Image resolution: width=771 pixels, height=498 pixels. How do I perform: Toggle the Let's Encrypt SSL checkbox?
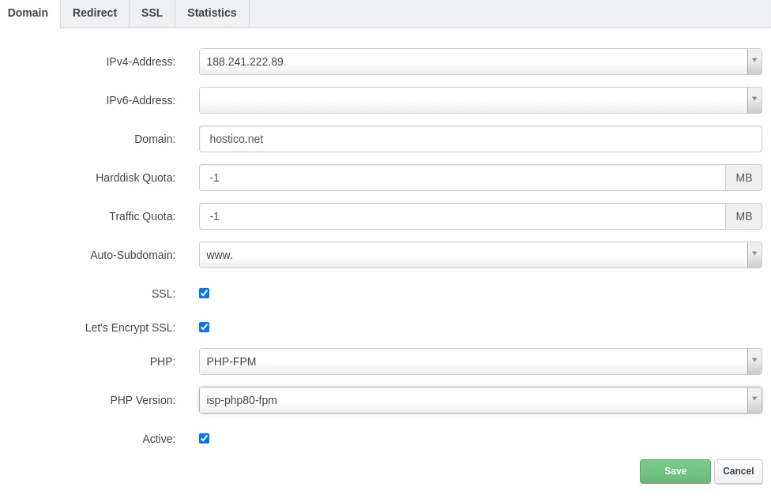pyautogui.click(x=205, y=327)
